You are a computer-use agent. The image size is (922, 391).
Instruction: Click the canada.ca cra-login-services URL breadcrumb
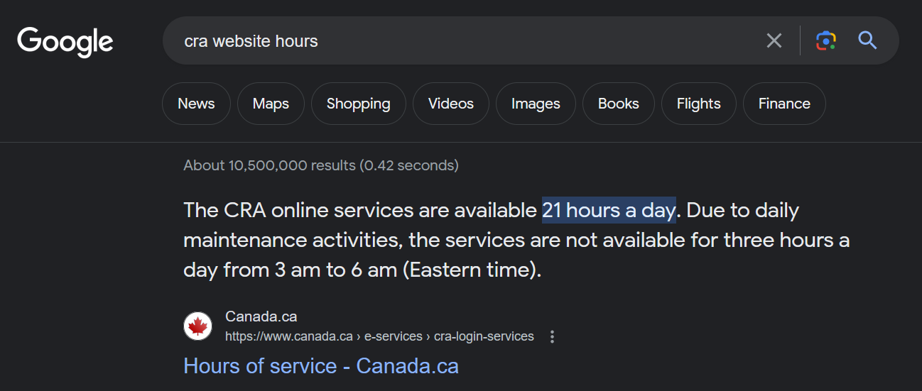coord(379,336)
